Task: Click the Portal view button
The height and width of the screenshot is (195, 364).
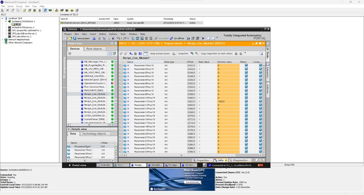Action: click(x=77, y=165)
